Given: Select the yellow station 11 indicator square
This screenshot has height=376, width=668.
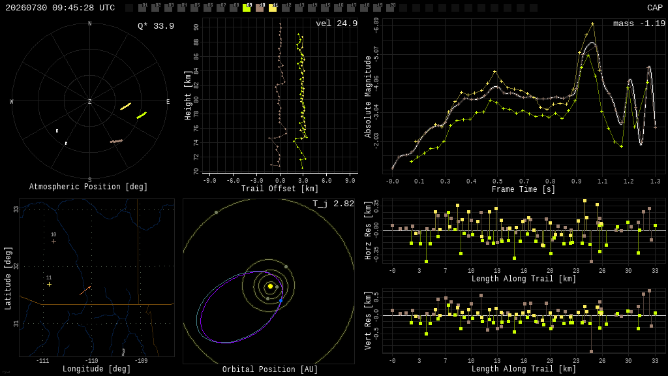Looking at the screenshot, I should point(273,8).
